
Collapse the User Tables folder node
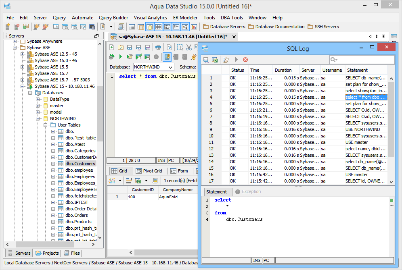pos(45,125)
